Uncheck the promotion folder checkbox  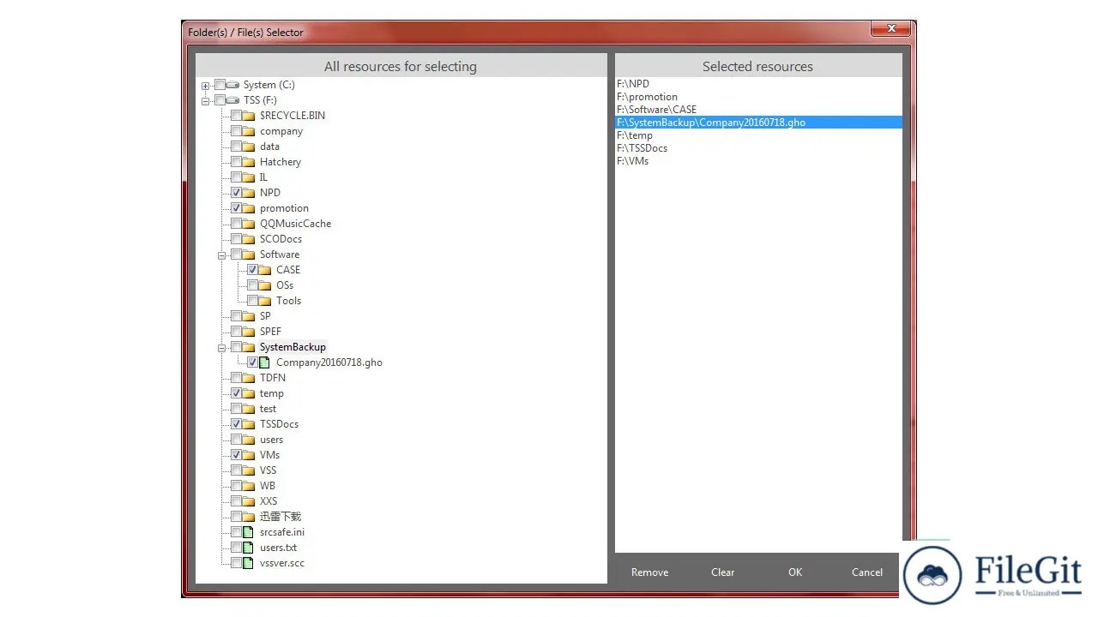[x=236, y=208]
